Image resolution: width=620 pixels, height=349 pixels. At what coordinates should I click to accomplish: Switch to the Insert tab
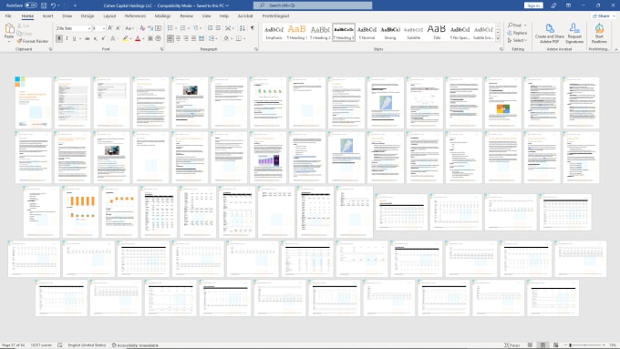[x=47, y=16]
